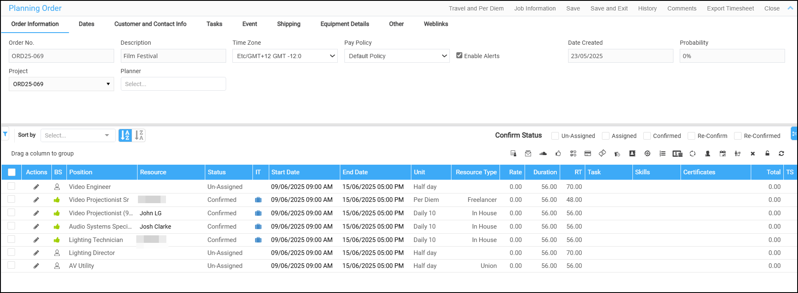Click the envelope email icon in grid toolbar
Image resolution: width=798 pixels, height=293 pixels.
(528, 154)
